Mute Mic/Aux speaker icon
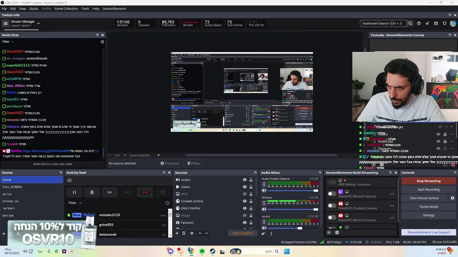458x257 pixels. click(x=264, y=209)
